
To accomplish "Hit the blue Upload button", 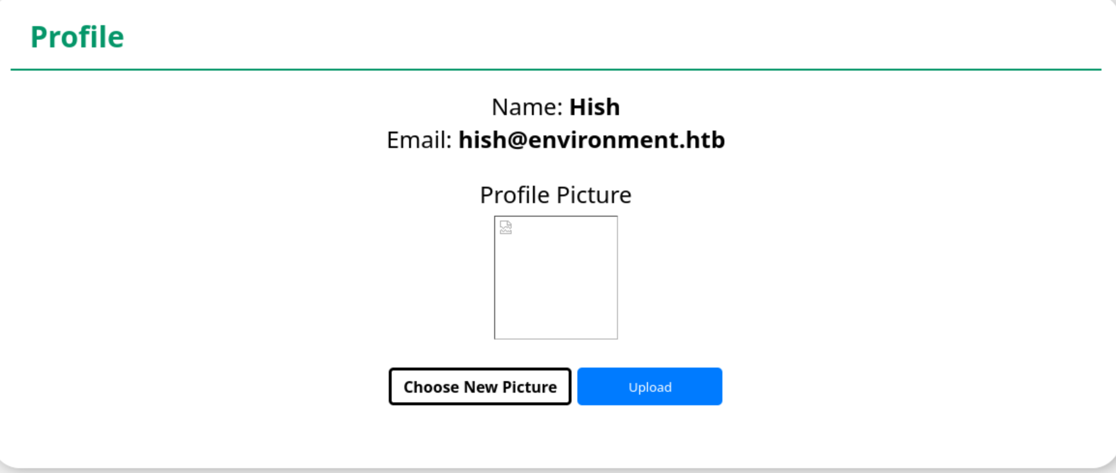I will pyautogui.click(x=649, y=386).
